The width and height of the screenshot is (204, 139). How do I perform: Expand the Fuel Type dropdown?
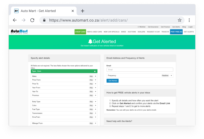(64, 110)
